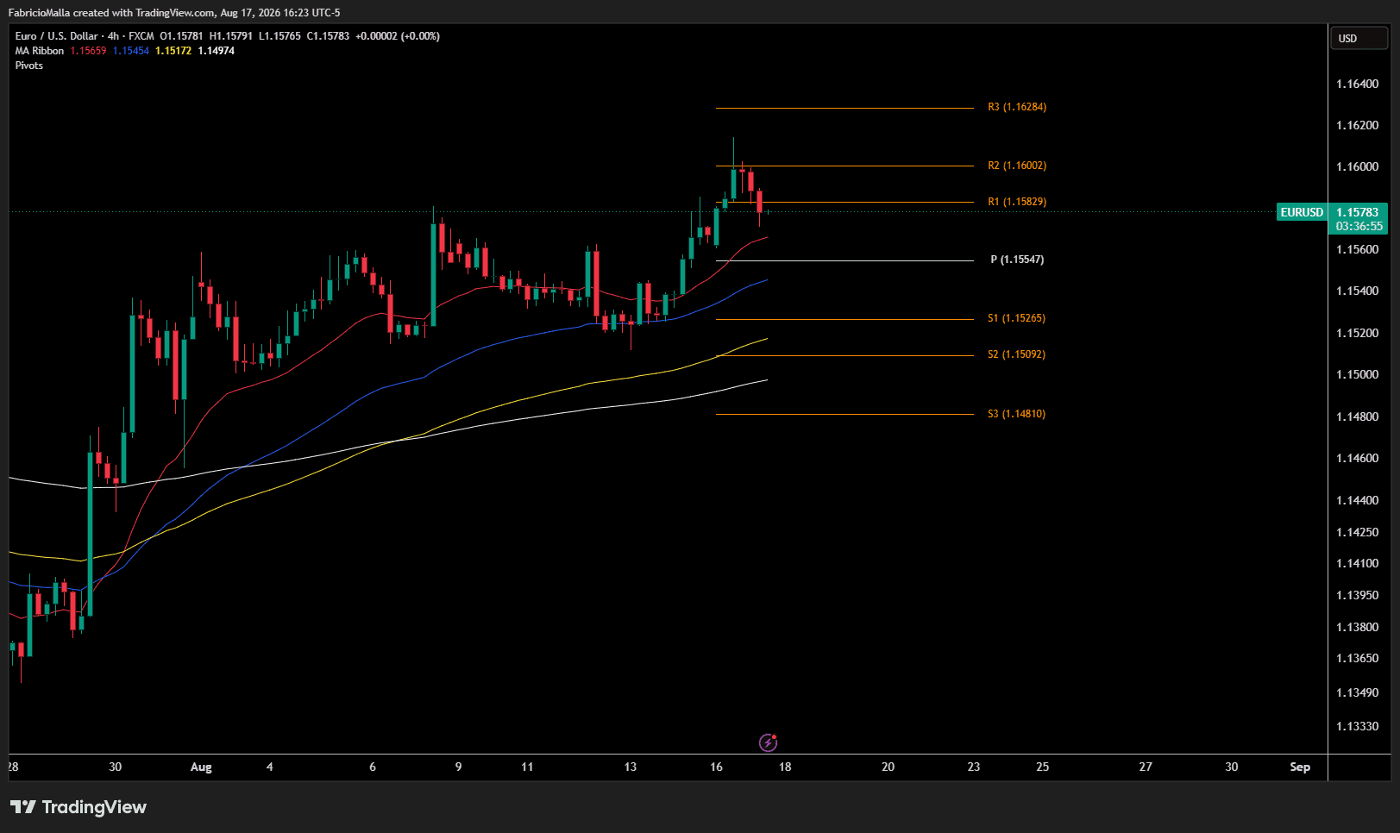Select the R2 (1.16002) pivot label

click(x=1017, y=166)
